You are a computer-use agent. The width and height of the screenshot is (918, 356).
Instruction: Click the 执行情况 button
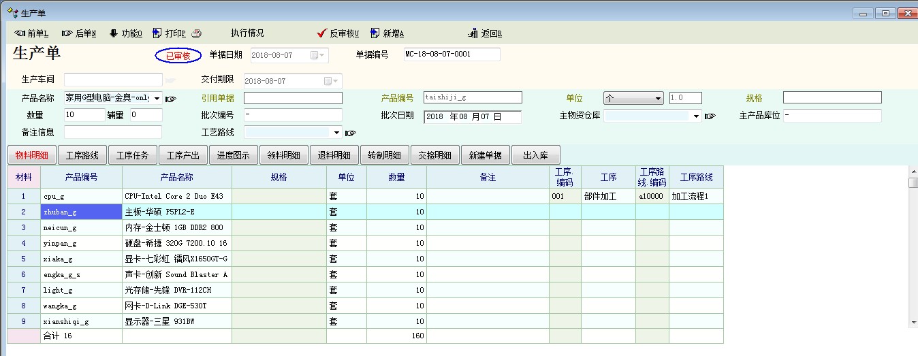tap(247, 33)
